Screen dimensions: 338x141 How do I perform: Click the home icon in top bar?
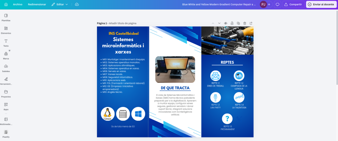(x=6, y=4)
